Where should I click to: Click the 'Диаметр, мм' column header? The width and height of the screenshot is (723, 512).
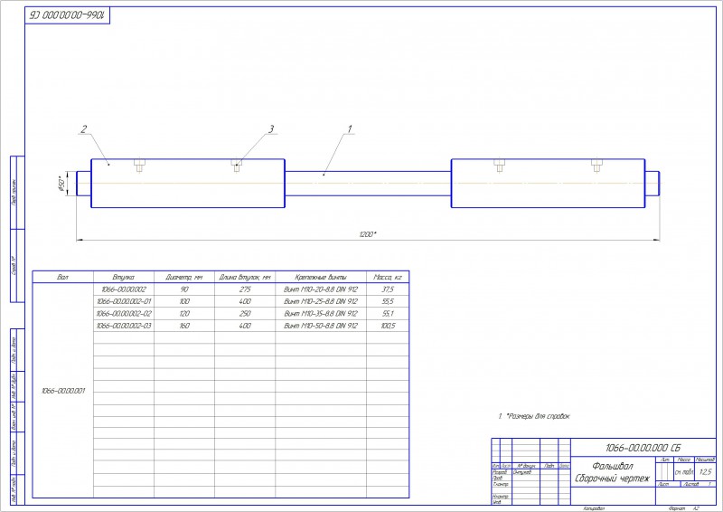pyautogui.click(x=184, y=277)
